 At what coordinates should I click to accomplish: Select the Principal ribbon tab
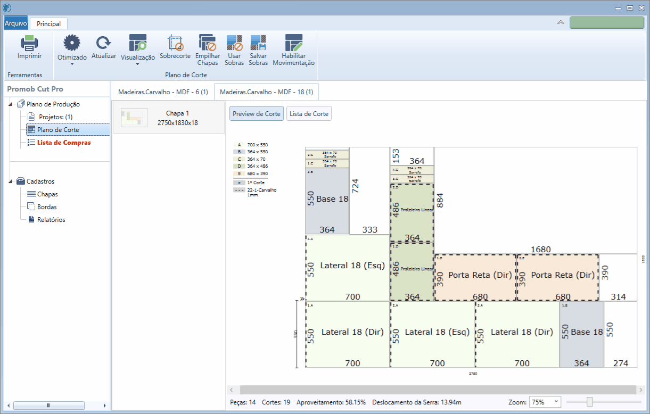point(48,23)
